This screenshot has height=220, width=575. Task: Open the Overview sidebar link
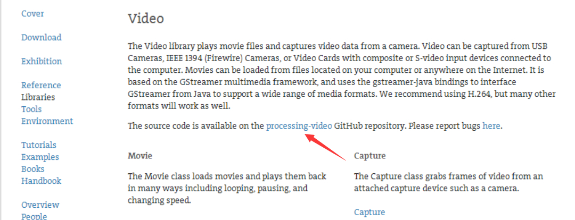[x=40, y=205]
